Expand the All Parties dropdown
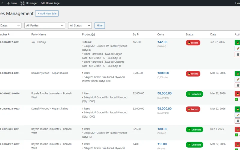Viewport: 240px width, 150px height. [x=45, y=25]
